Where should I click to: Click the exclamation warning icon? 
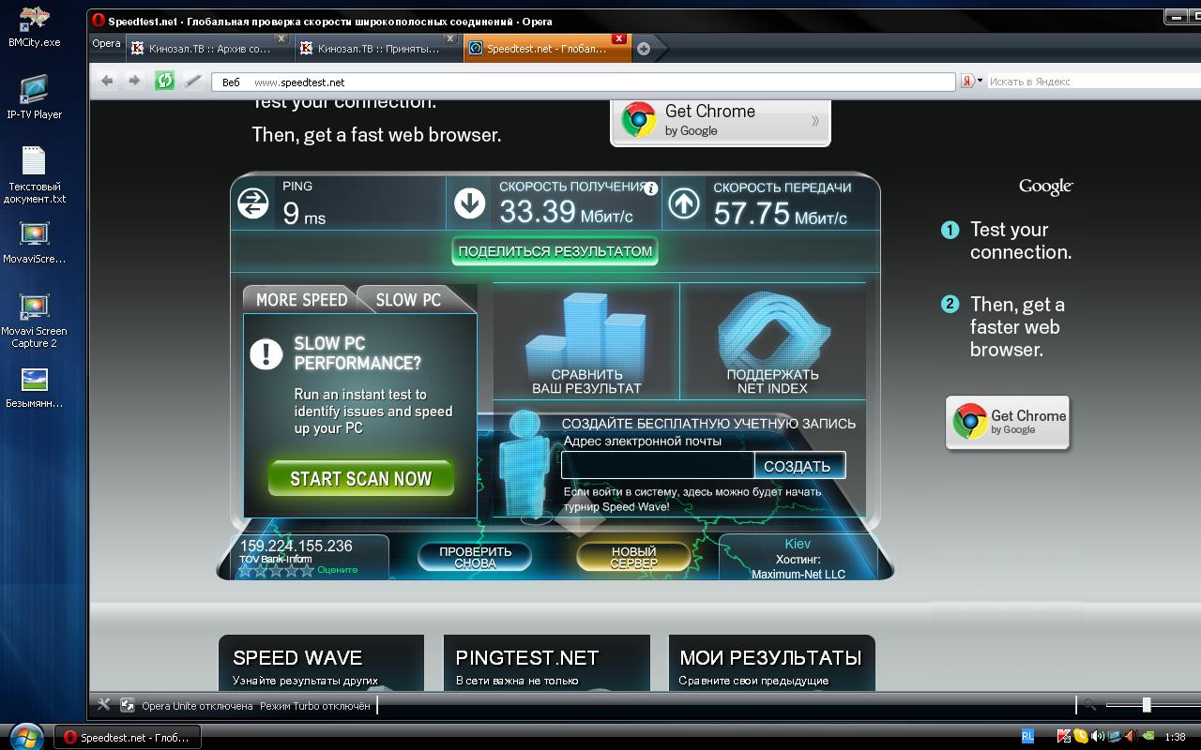(x=266, y=353)
